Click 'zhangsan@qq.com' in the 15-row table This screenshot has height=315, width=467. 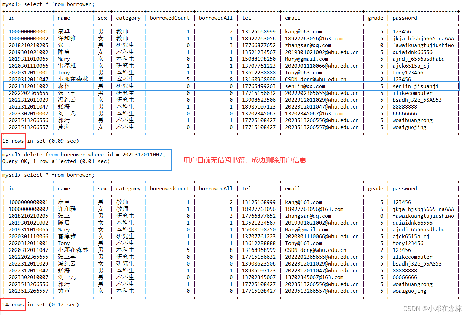[308, 45]
